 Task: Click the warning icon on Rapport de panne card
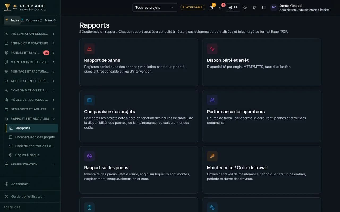coord(90,49)
